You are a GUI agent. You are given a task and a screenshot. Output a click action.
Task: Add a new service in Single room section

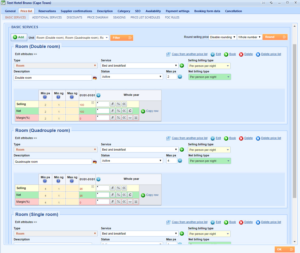pyautogui.click(x=182, y=234)
